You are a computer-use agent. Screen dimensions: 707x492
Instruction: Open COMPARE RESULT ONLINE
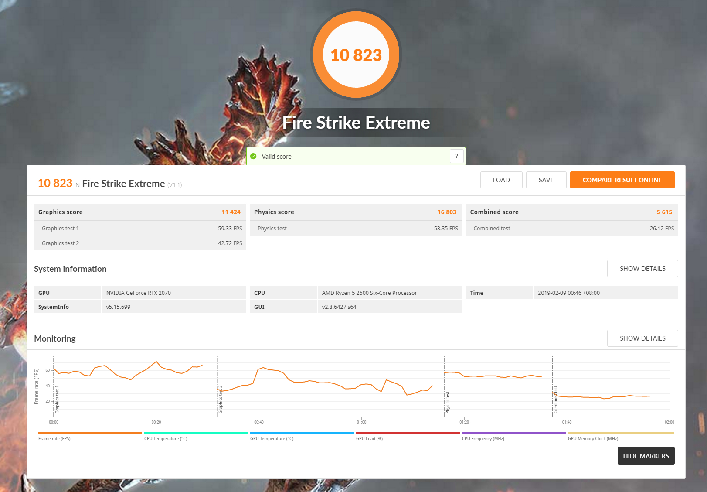[x=622, y=180]
